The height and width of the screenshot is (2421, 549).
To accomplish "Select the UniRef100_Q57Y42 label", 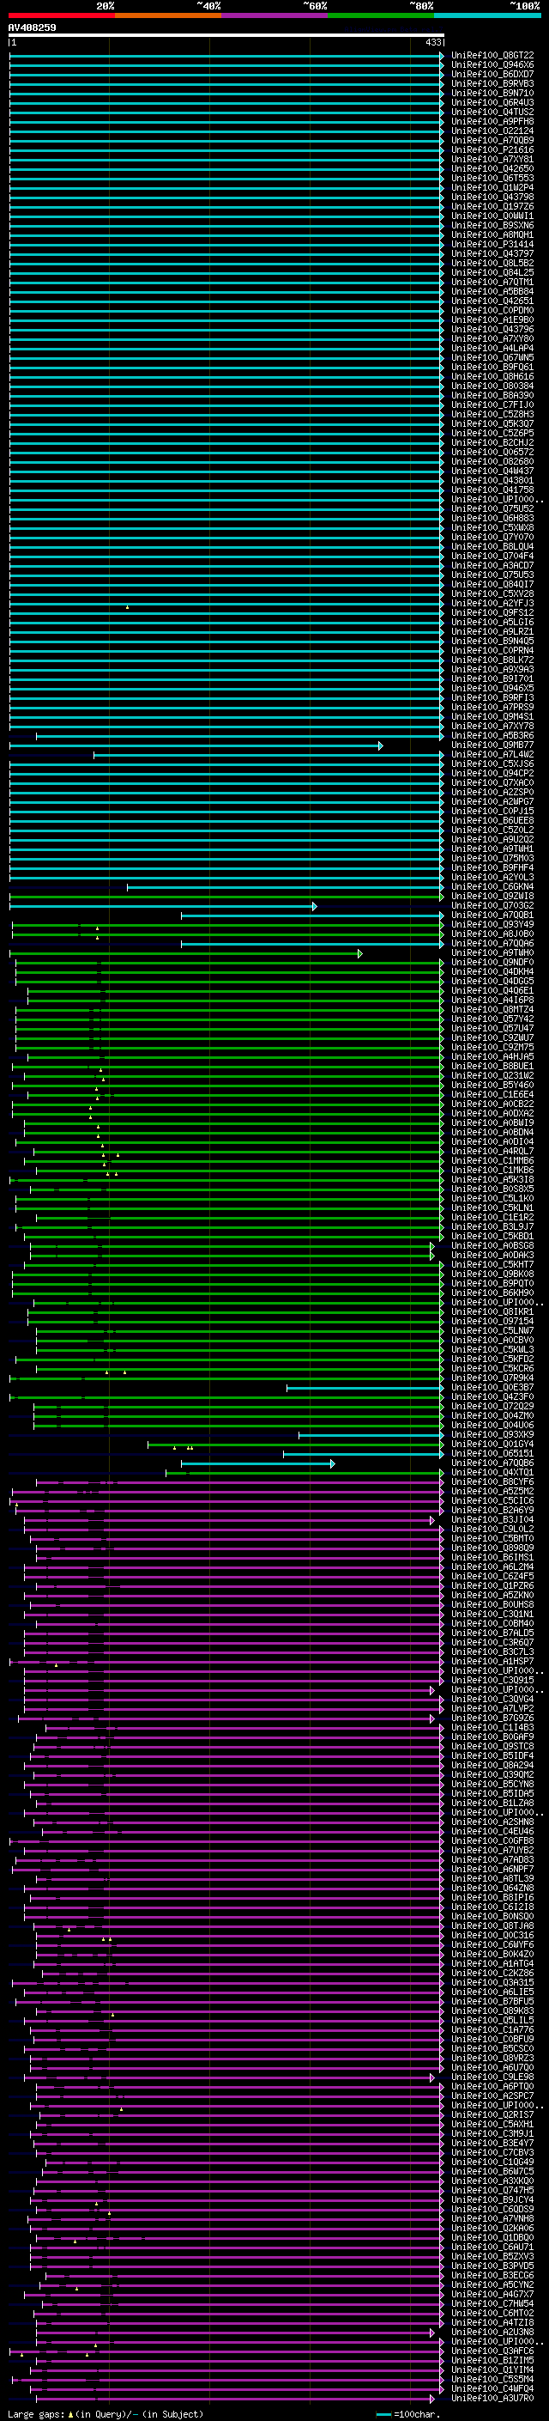I will click(x=492, y=1019).
